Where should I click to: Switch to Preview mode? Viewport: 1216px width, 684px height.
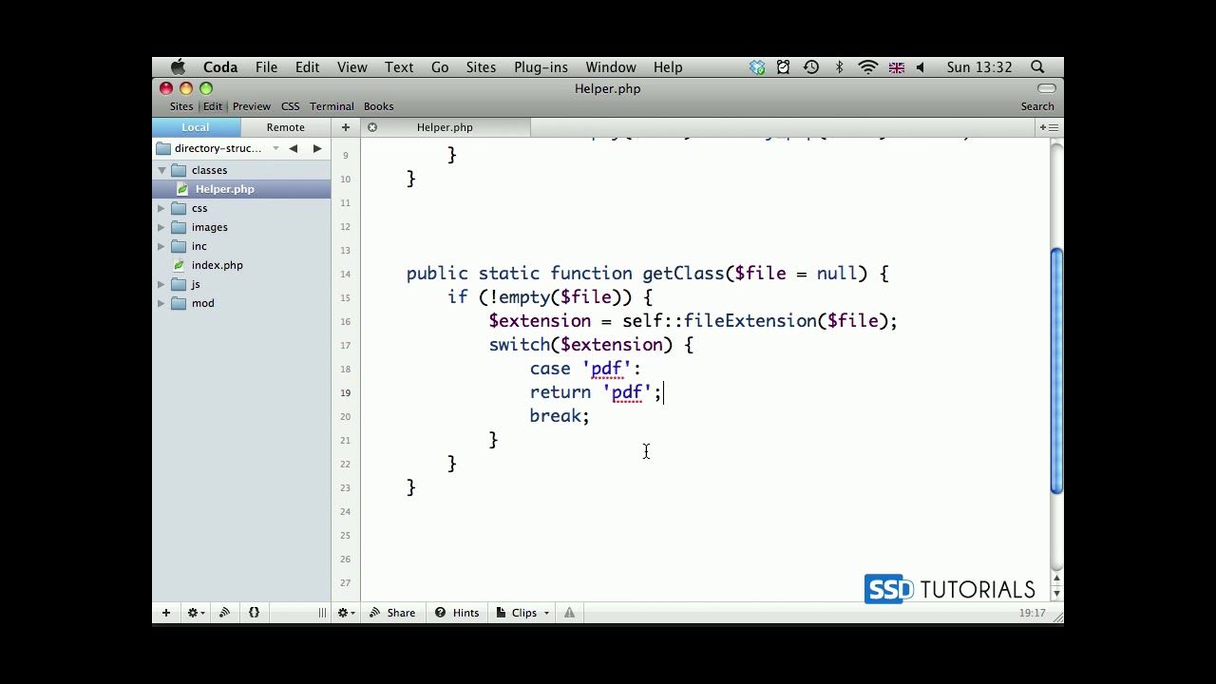tap(252, 106)
